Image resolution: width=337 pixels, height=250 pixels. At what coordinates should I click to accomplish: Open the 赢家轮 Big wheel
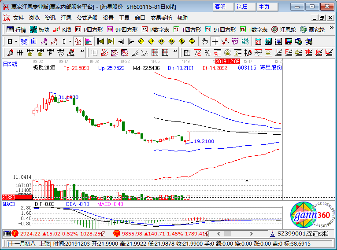[312, 29]
